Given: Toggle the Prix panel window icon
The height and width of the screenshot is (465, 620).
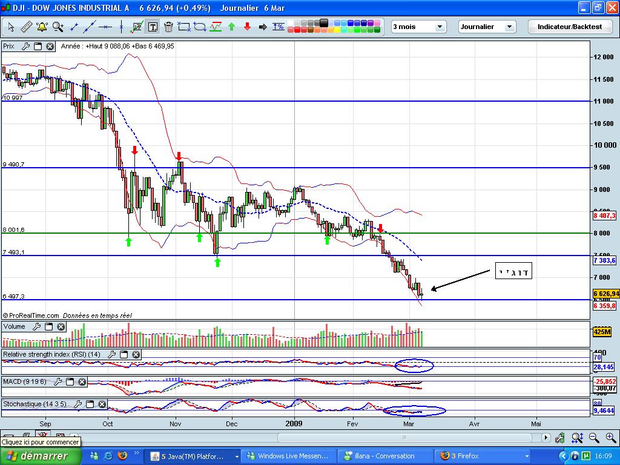Looking at the screenshot, I should coord(38,46).
